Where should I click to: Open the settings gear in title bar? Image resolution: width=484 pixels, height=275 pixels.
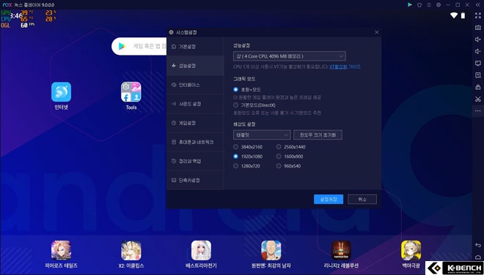point(439,4)
